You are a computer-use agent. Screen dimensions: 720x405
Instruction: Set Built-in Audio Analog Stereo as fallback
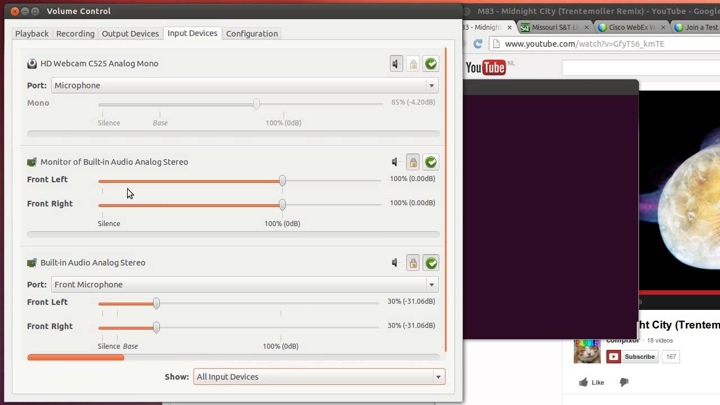[x=431, y=263]
